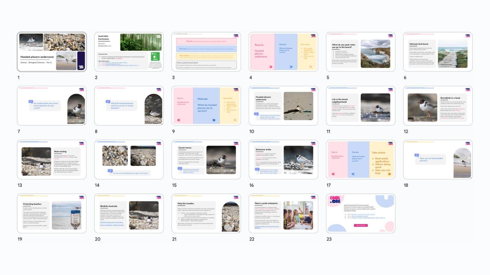
Task: Open slide 19 Protecting beaches
Action: click(52, 214)
